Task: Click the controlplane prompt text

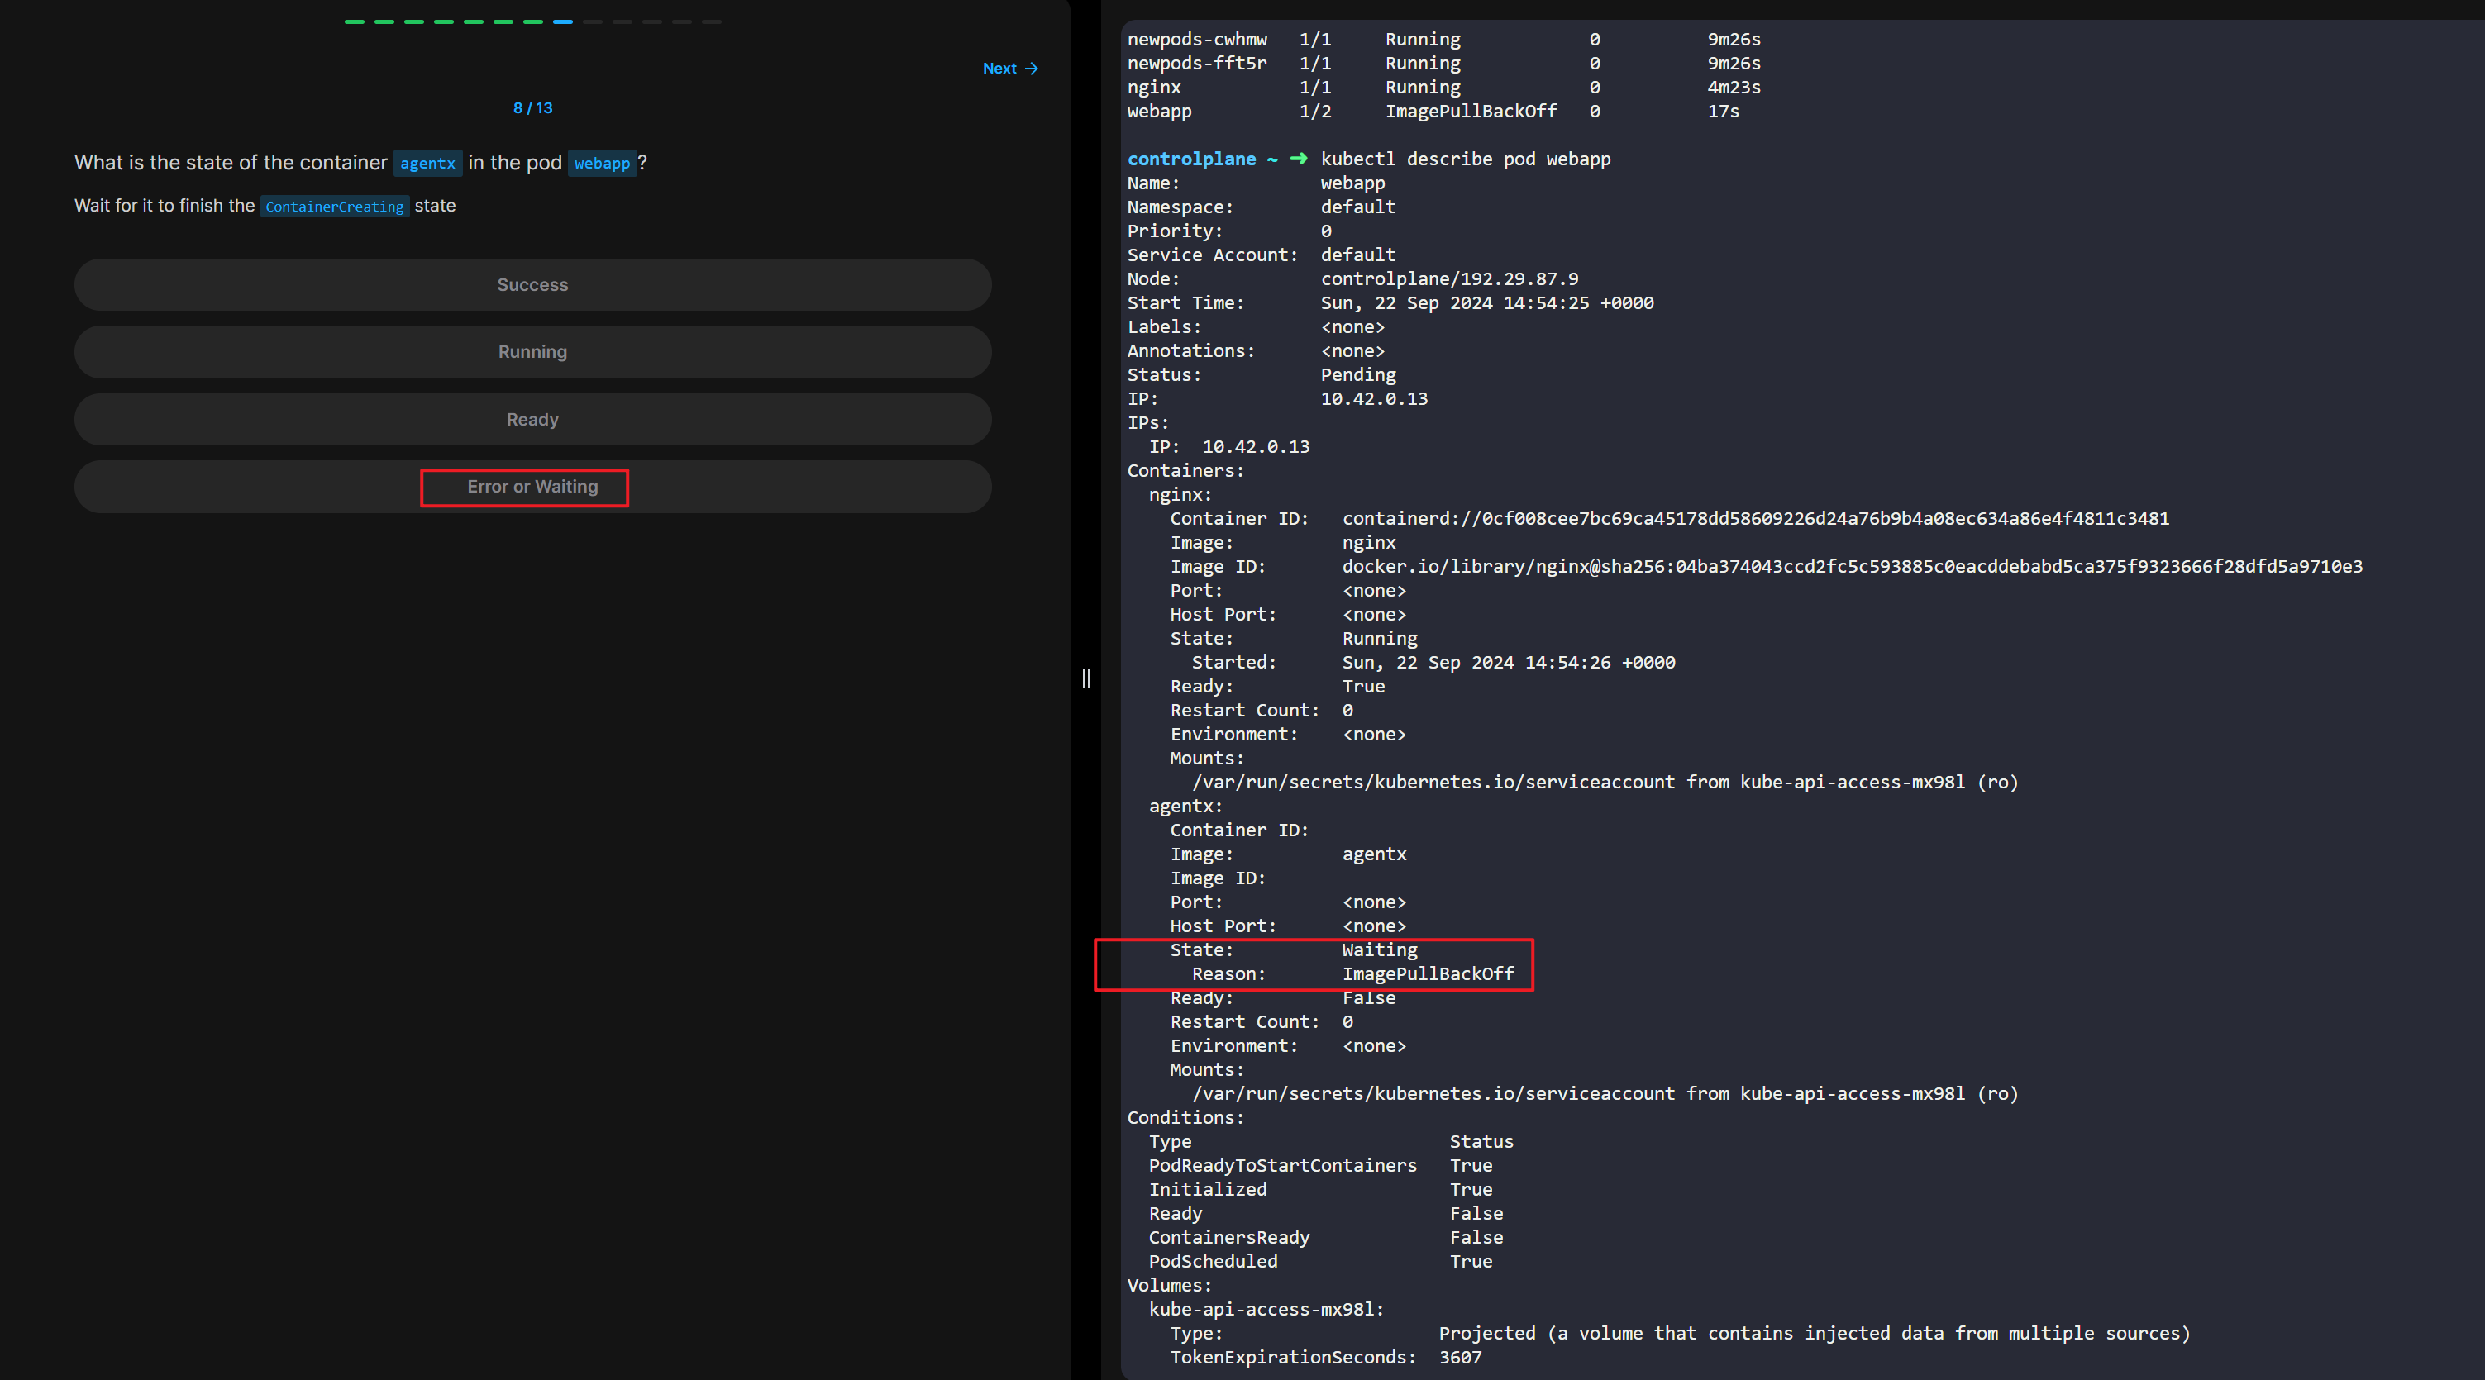Action: coord(1191,159)
